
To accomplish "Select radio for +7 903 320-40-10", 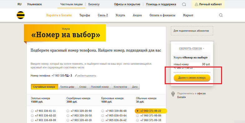I will tap(68, 120).
